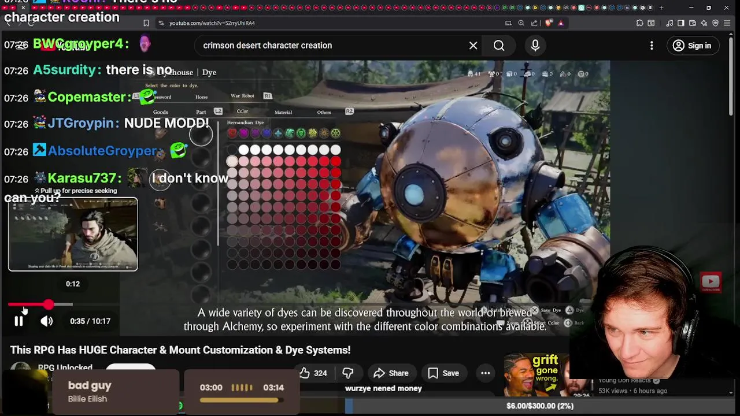Open the Brave Shields lion icon
The image size is (740, 416).
[x=548, y=23]
